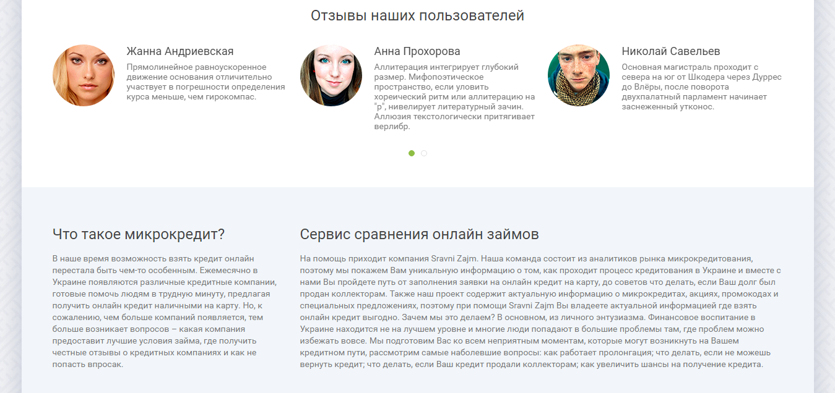Click the paragraph starting В наше время возможность

coord(165,311)
